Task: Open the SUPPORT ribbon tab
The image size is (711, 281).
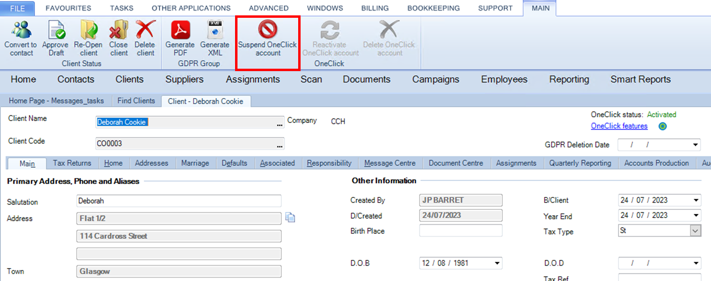Action: pos(495,8)
